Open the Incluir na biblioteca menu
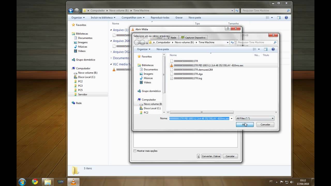331x186 pixels. point(103,18)
